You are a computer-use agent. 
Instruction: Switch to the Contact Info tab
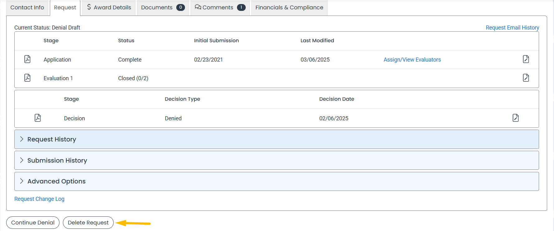(27, 7)
